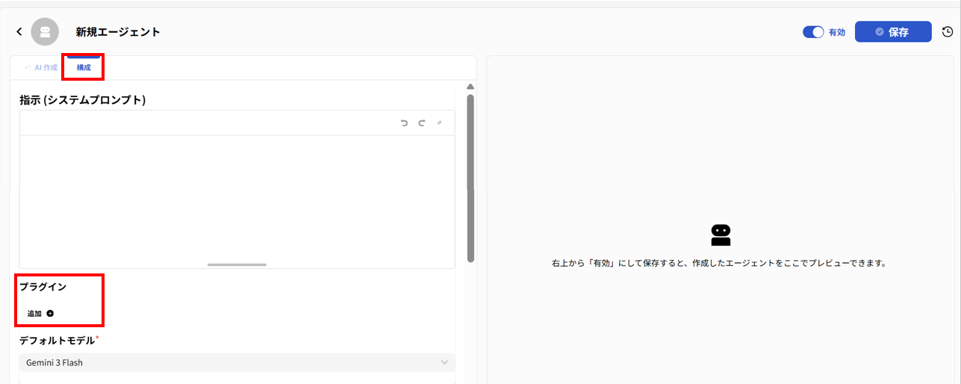
Task: Toggle the 有効 switch off
Action: 813,32
